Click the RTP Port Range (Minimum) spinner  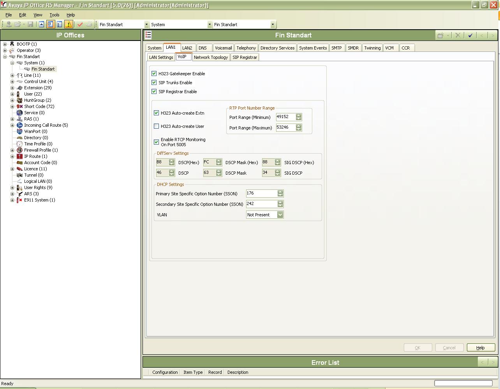click(x=298, y=117)
